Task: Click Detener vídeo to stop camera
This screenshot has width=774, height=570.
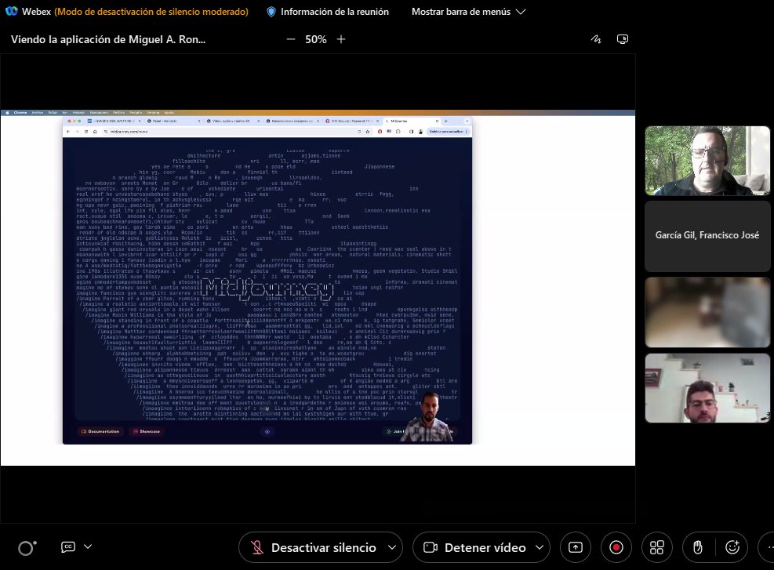Action: click(x=475, y=547)
